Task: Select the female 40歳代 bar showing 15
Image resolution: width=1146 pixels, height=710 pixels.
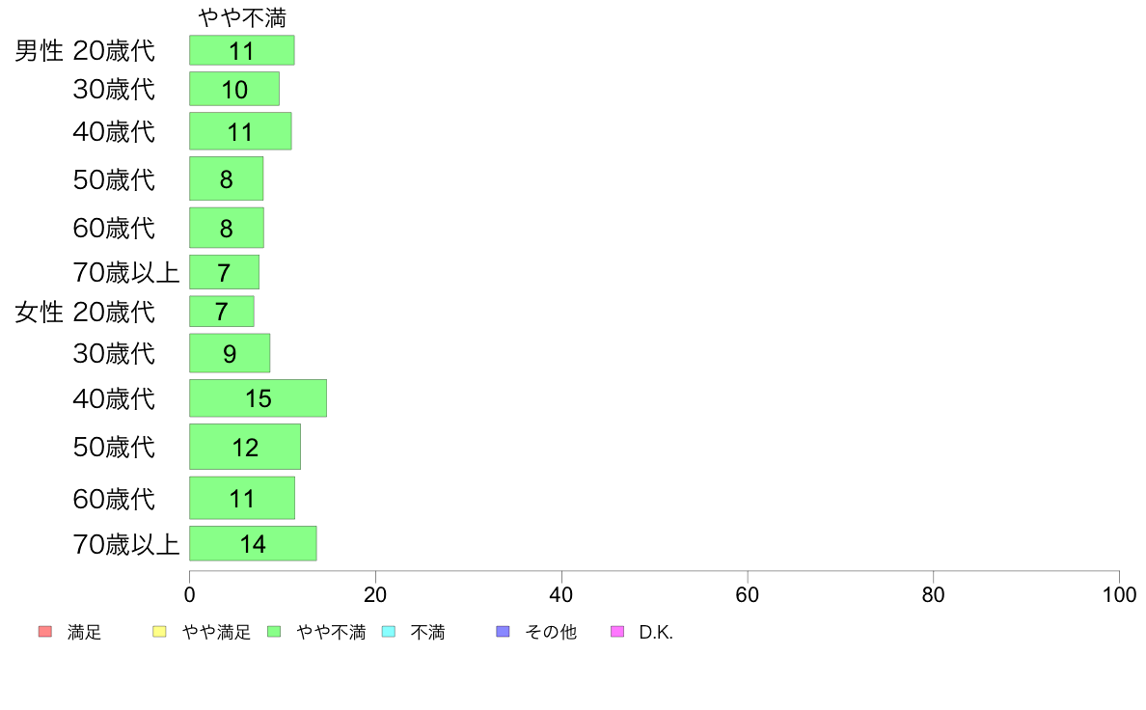Action: point(258,397)
